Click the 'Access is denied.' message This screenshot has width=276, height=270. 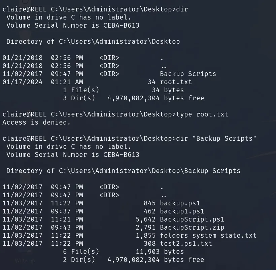pyautogui.click(x=36, y=122)
